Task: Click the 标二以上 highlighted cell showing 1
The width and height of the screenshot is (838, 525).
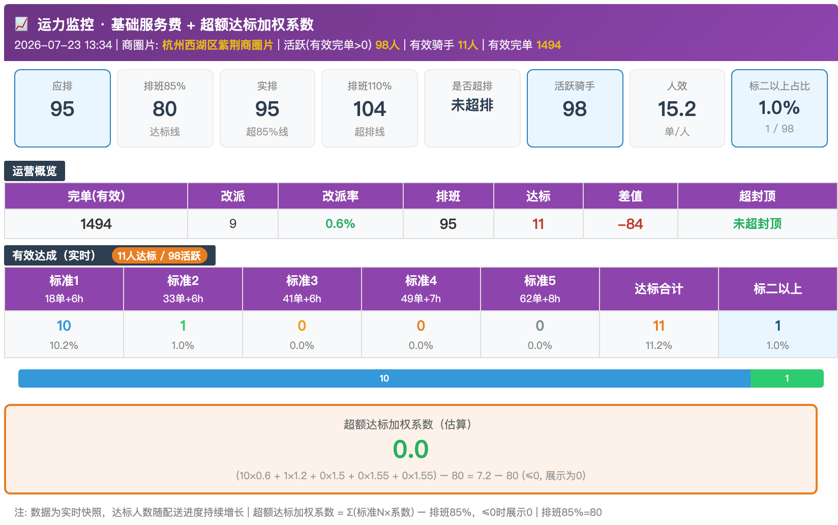Action: pyautogui.click(x=778, y=334)
